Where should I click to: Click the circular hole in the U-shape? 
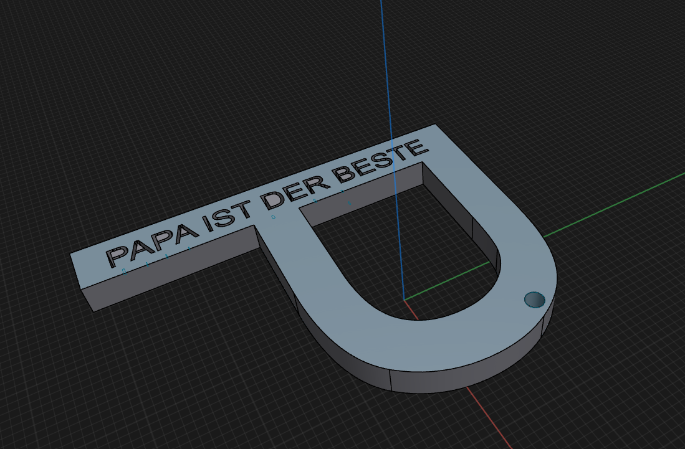(x=534, y=300)
